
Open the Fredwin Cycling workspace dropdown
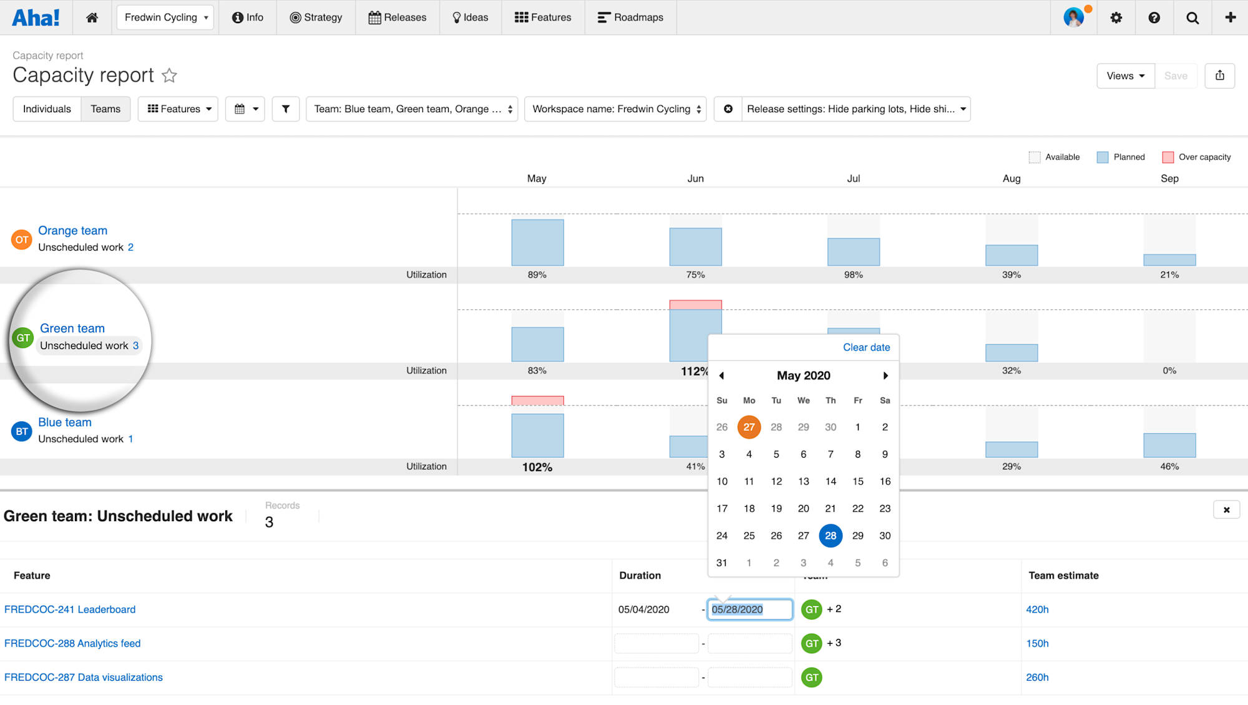coord(165,17)
